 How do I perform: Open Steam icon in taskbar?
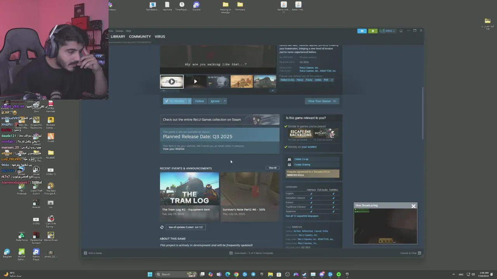click(304, 274)
